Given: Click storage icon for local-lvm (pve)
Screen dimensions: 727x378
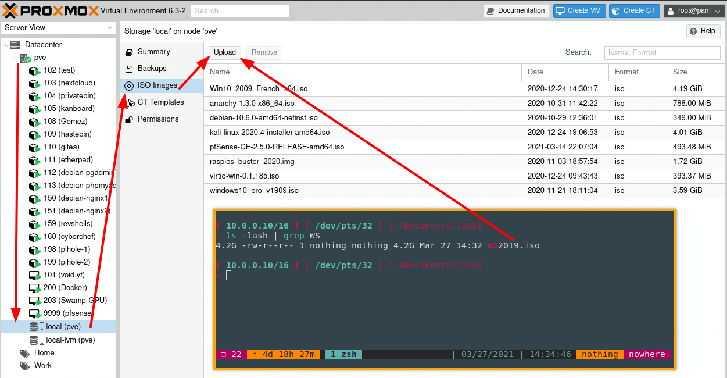Looking at the screenshot, I should [x=37, y=340].
